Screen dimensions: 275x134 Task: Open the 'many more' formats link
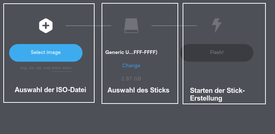[x=61, y=68]
